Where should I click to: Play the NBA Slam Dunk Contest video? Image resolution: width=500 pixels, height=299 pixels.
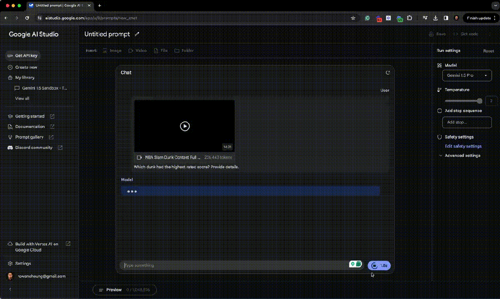(185, 126)
